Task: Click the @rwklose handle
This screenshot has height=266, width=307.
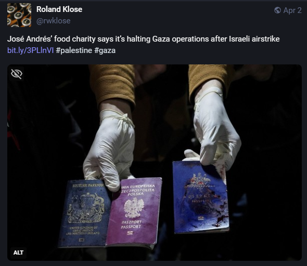Action: pos(53,21)
